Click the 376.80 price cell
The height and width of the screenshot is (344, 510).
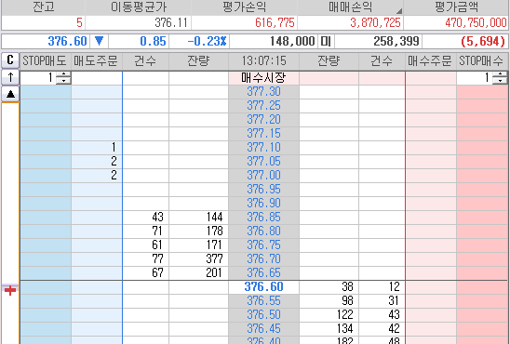click(263, 232)
